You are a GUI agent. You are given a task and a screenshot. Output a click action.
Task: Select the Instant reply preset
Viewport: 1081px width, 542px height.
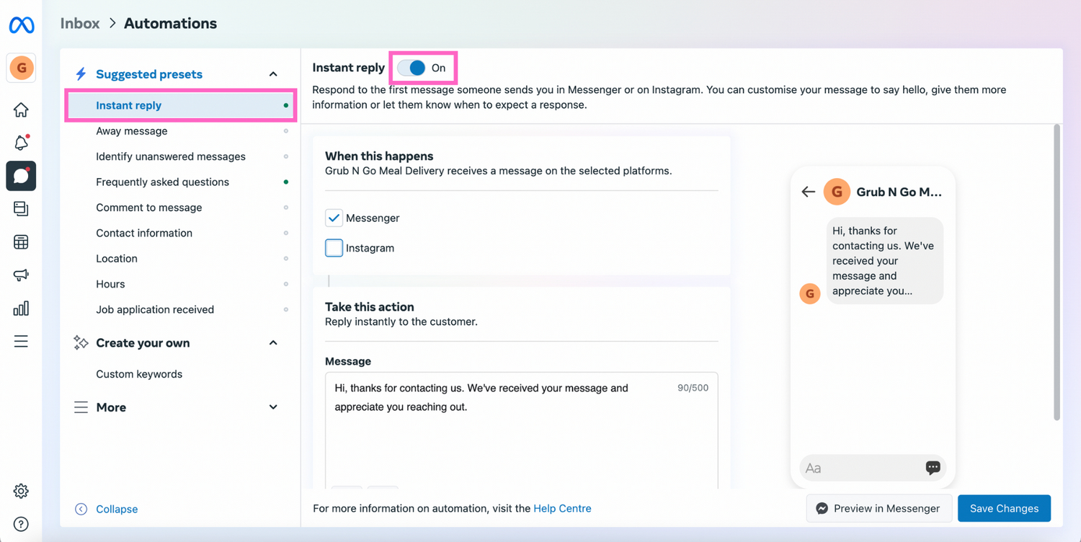180,105
